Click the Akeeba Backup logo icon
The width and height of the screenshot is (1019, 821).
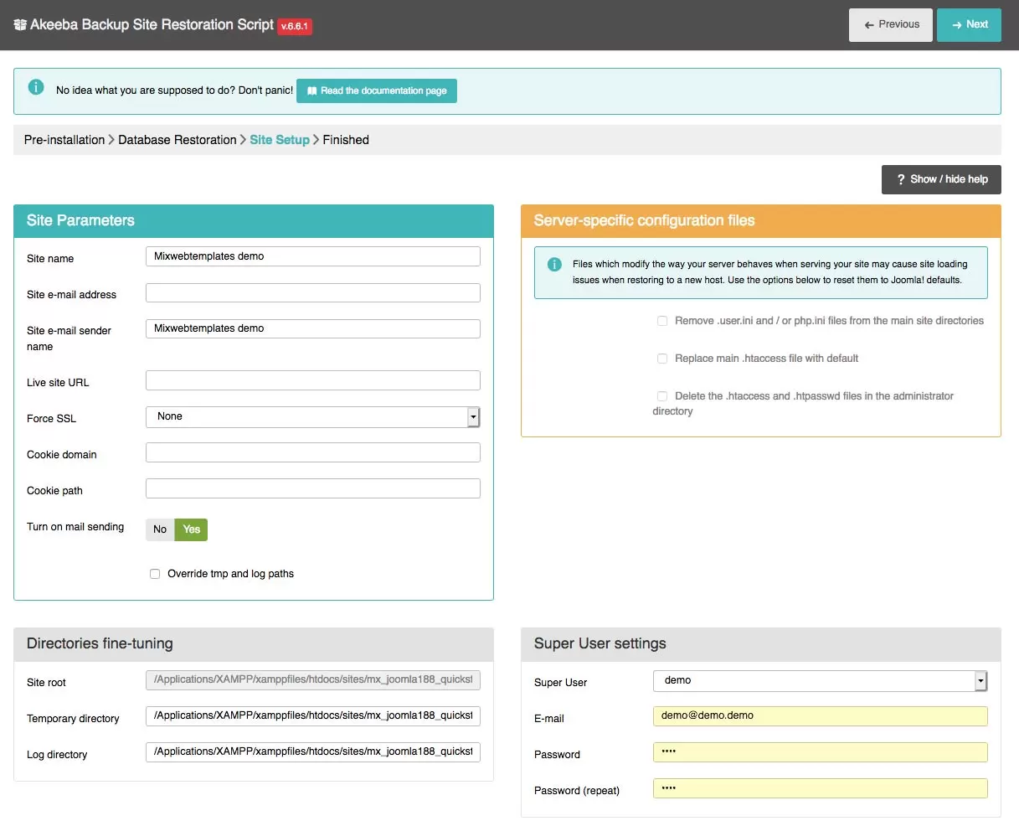18,25
